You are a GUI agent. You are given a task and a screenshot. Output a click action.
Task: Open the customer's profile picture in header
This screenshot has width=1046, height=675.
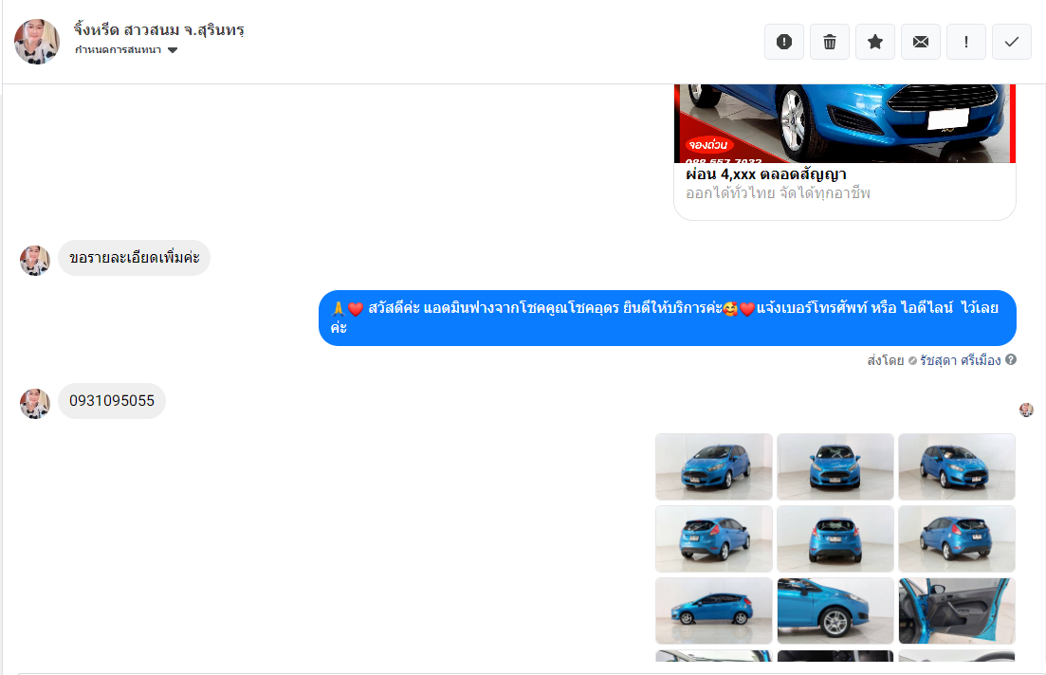(37, 42)
